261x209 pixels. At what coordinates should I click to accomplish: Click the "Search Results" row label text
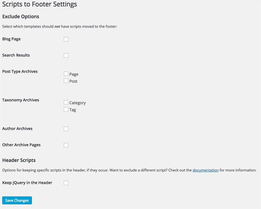click(x=16, y=55)
